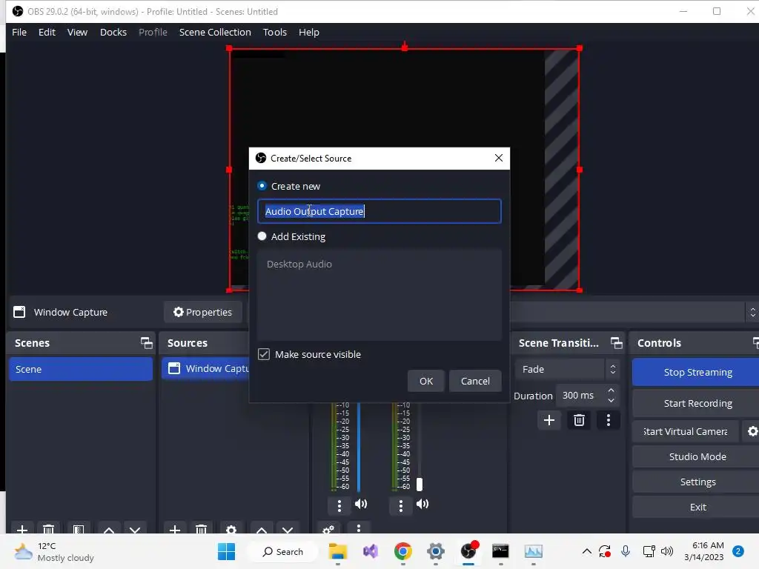Click Start Virtual Camera
Screen dimensions: 759x569
coord(686,432)
